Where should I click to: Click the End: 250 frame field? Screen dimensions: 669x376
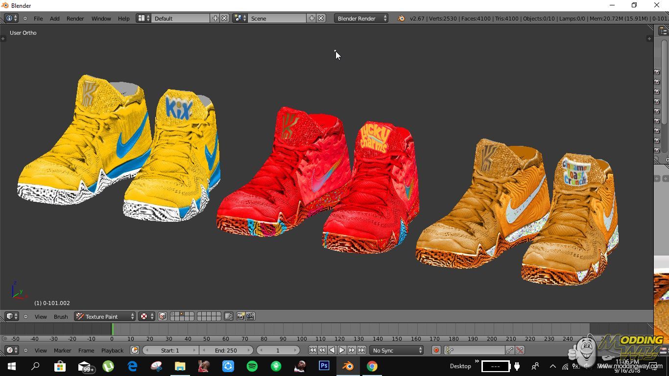226,350
